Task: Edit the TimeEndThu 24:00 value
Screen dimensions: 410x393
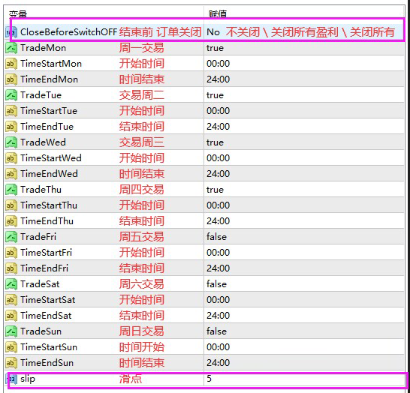Action: 218,221
